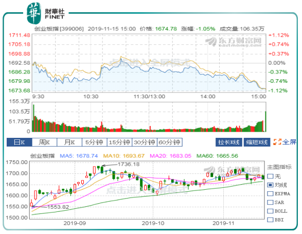Check the 无 indicator checkbox
This screenshot has height=234, width=302.
pyautogui.click(x=270, y=176)
